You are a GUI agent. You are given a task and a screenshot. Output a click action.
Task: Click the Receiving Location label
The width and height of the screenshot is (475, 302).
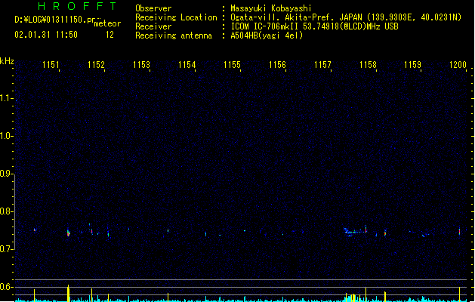point(176,17)
